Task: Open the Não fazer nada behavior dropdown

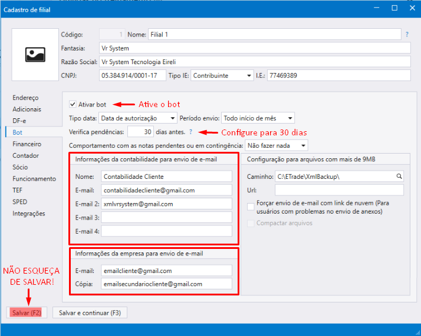Action: tap(277, 145)
